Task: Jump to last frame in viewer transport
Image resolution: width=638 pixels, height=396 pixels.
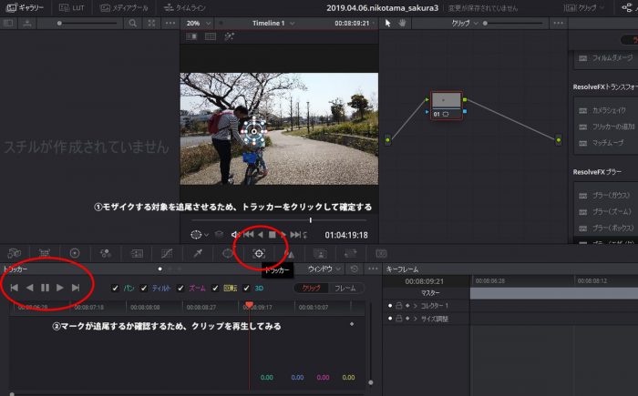Action: click(295, 235)
